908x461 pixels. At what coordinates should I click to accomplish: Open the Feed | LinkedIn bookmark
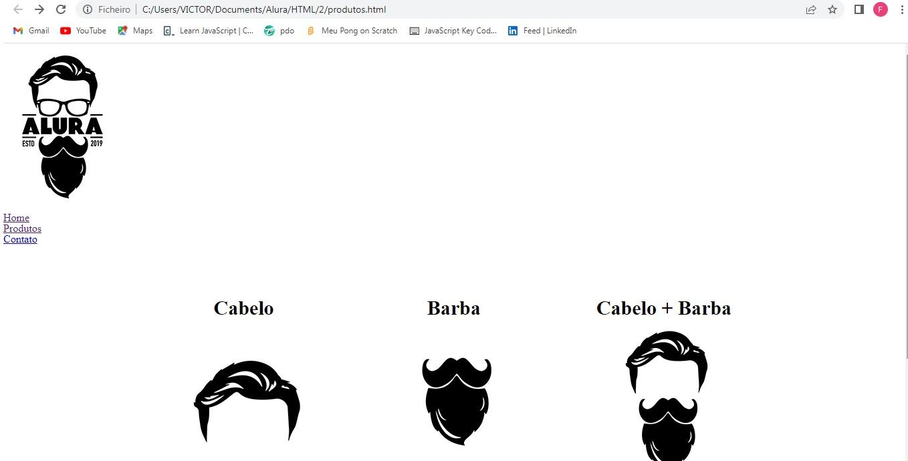542,31
